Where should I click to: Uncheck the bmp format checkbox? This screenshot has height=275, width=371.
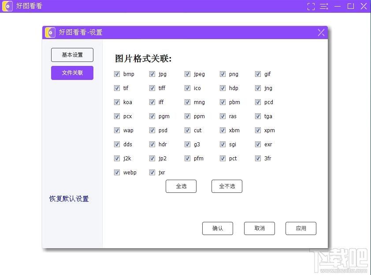click(x=117, y=74)
